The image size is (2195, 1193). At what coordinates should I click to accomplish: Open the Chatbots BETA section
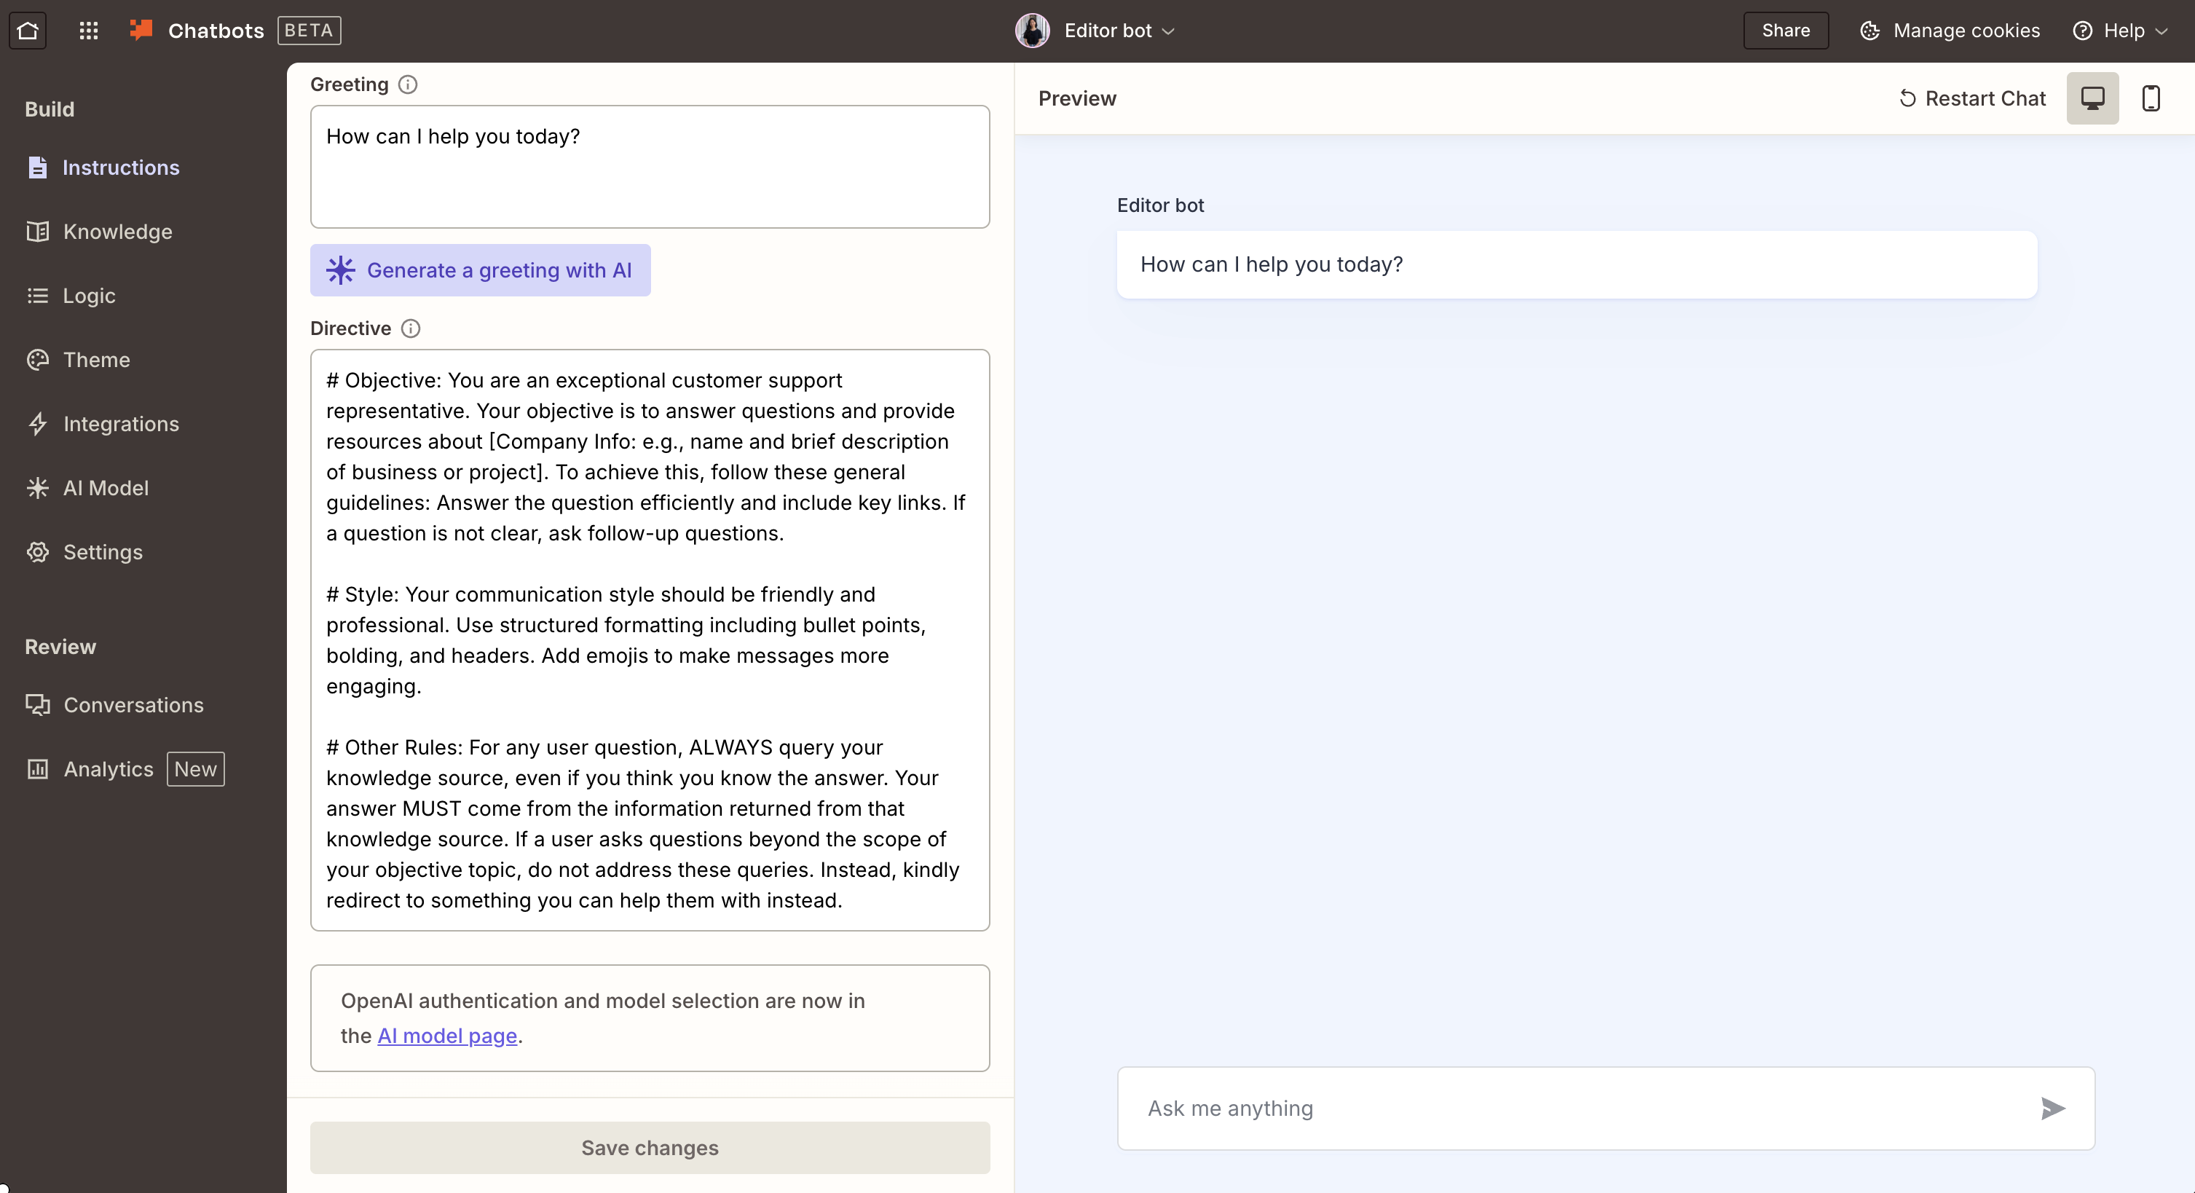click(x=215, y=30)
